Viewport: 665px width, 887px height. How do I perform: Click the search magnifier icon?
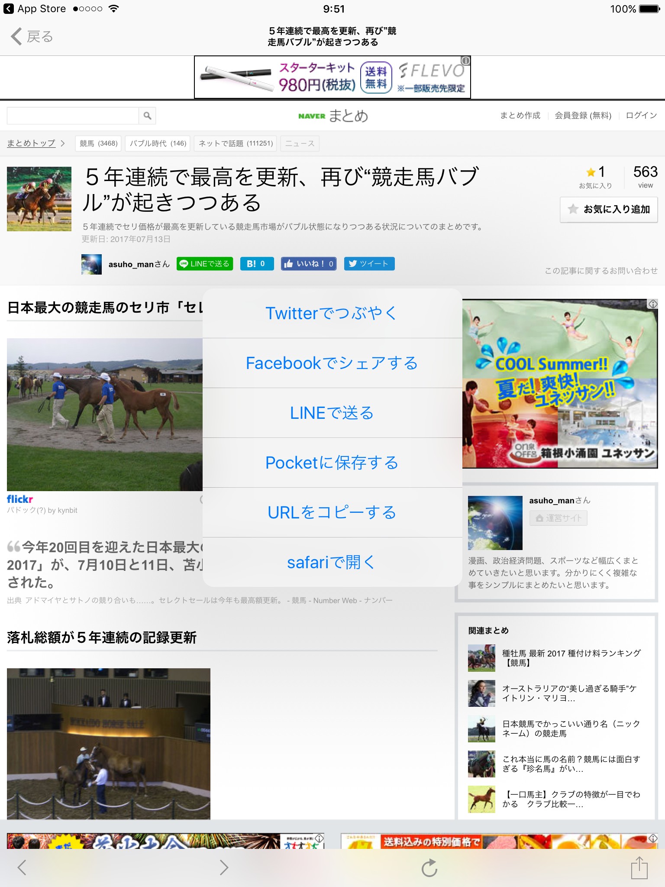click(147, 116)
